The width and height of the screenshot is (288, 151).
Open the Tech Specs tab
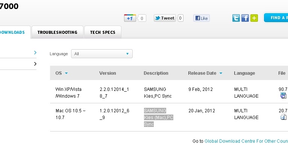point(103,32)
